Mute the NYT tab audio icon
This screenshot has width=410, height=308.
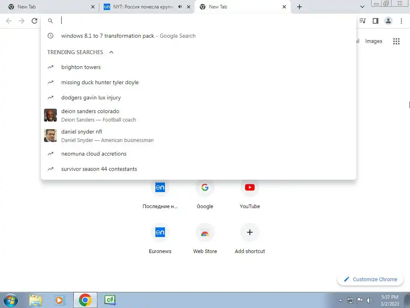click(x=180, y=7)
